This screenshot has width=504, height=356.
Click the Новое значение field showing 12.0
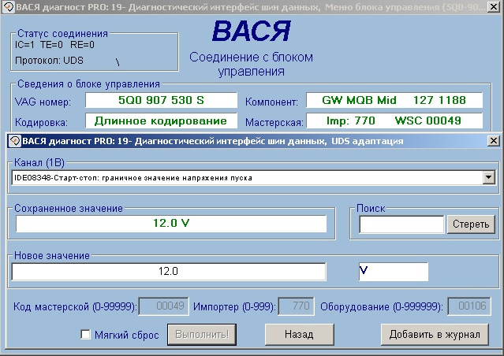(x=169, y=271)
